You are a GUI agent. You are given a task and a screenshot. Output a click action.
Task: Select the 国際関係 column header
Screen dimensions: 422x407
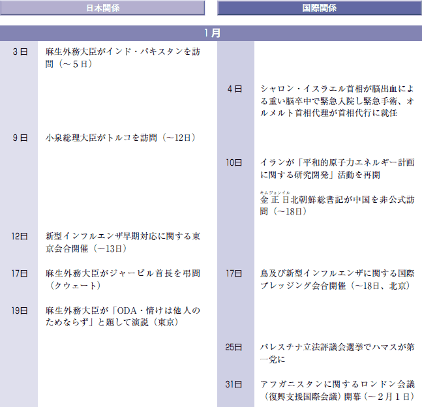(319, 8)
